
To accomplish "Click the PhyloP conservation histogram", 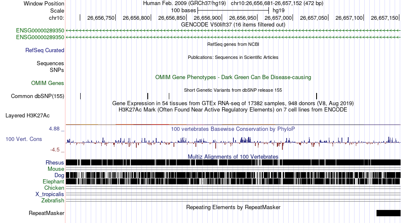I will (233, 143).
